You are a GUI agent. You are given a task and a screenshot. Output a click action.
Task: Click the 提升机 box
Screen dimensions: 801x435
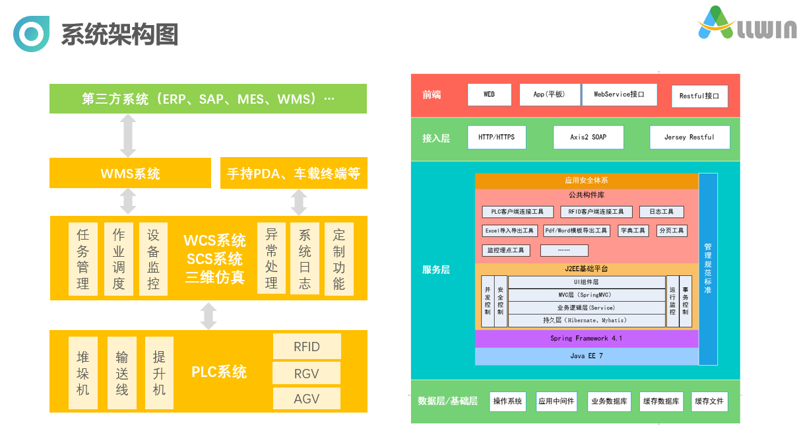[159, 373]
